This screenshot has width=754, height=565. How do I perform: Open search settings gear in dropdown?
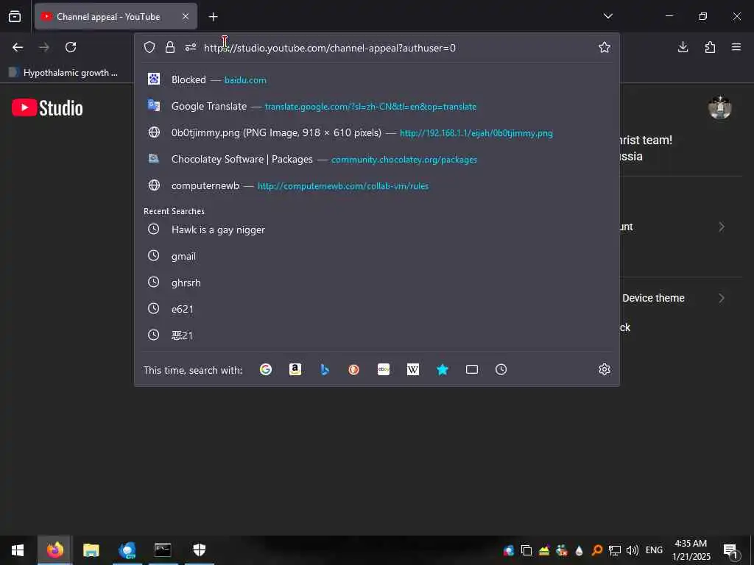(605, 369)
